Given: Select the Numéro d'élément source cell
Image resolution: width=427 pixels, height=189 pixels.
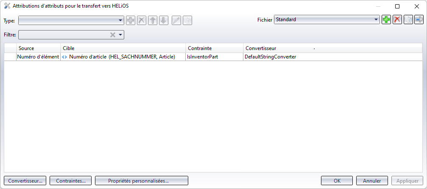Looking at the screenshot, I should tap(38, 57).
